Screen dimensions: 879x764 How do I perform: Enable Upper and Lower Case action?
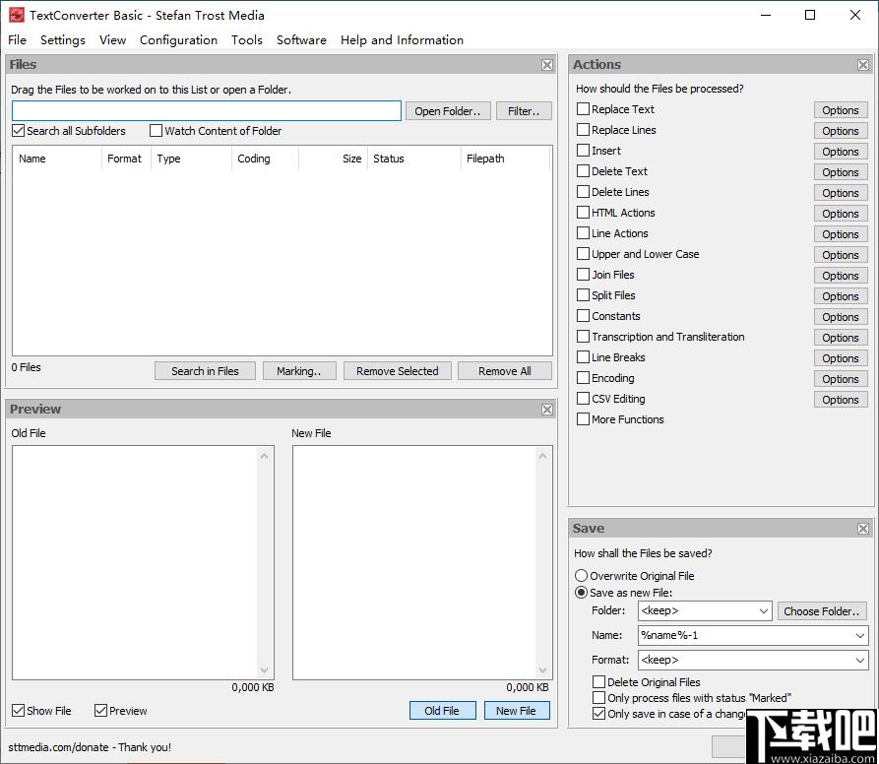583,254
